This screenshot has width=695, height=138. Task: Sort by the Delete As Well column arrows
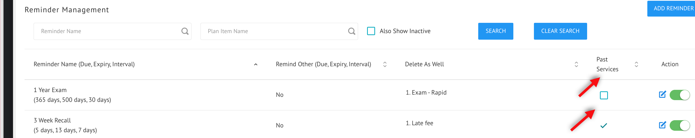(x=576, y=64)
